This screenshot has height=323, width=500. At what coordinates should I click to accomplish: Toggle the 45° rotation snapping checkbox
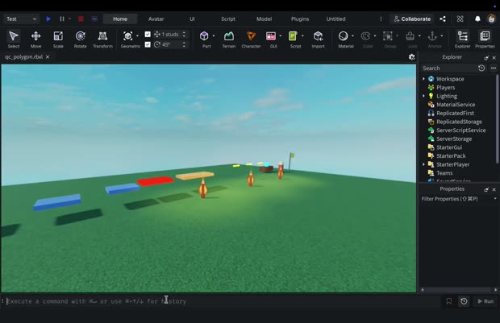click(x=148, y=44)
